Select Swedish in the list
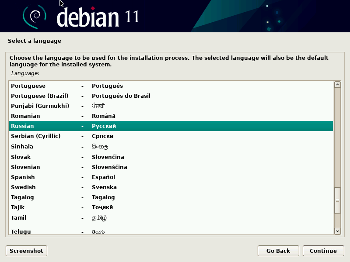This screenshot has height=262, width=350. (171, 187)
